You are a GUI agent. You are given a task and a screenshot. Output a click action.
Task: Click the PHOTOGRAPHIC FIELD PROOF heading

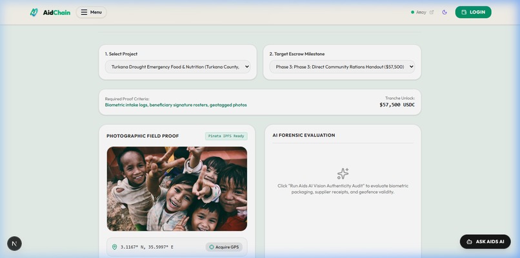pos(143,136)
